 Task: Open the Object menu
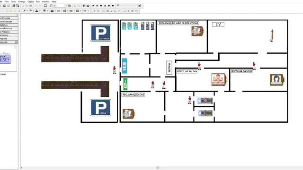pyautogui.click(x=30, y=1)
